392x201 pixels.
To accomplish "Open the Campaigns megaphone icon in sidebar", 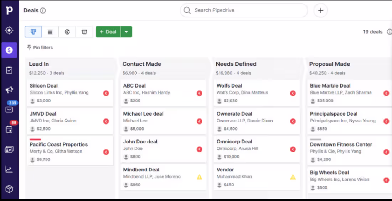I will 9,90.
